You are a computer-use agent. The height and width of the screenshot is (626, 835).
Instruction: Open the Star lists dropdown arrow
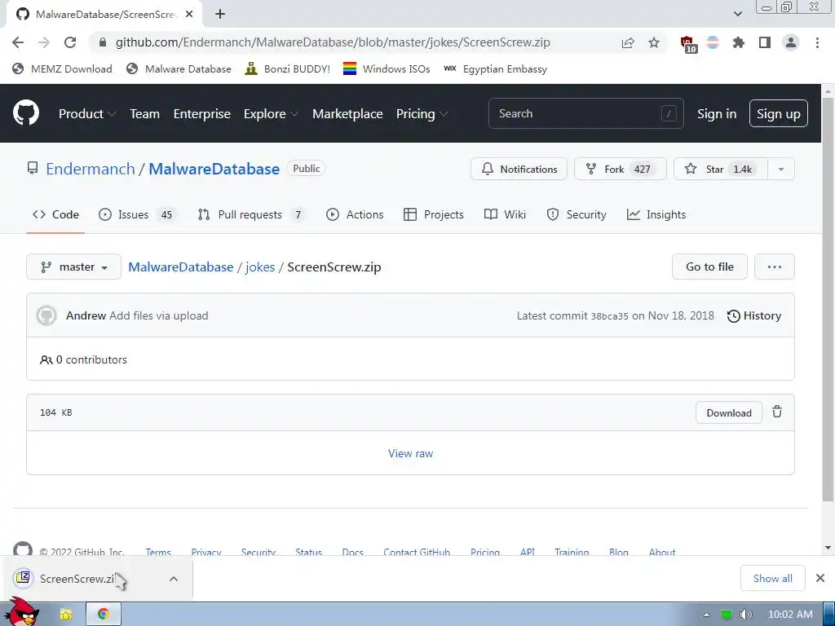[x=781, y=170]
